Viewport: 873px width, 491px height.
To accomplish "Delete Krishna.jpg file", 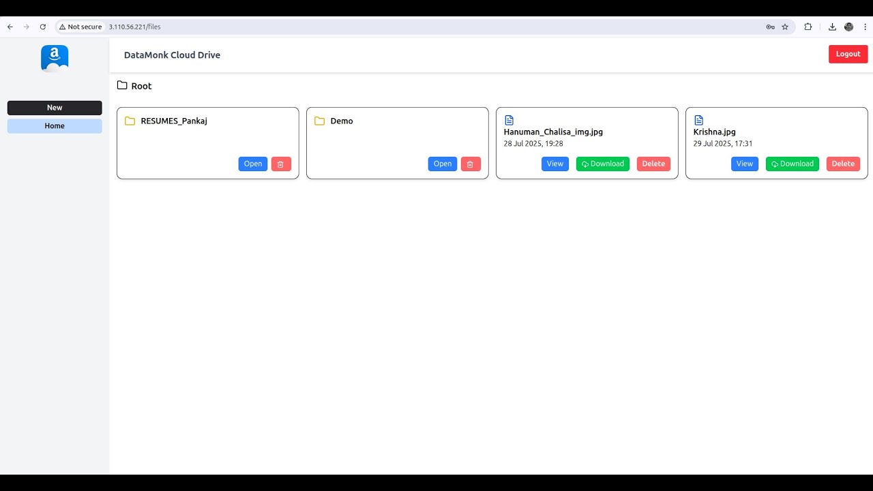I will [843, 164].
